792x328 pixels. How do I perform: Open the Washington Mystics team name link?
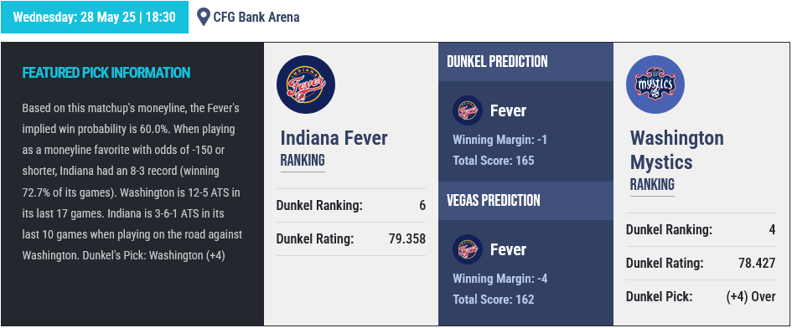(x=677, y=150)
